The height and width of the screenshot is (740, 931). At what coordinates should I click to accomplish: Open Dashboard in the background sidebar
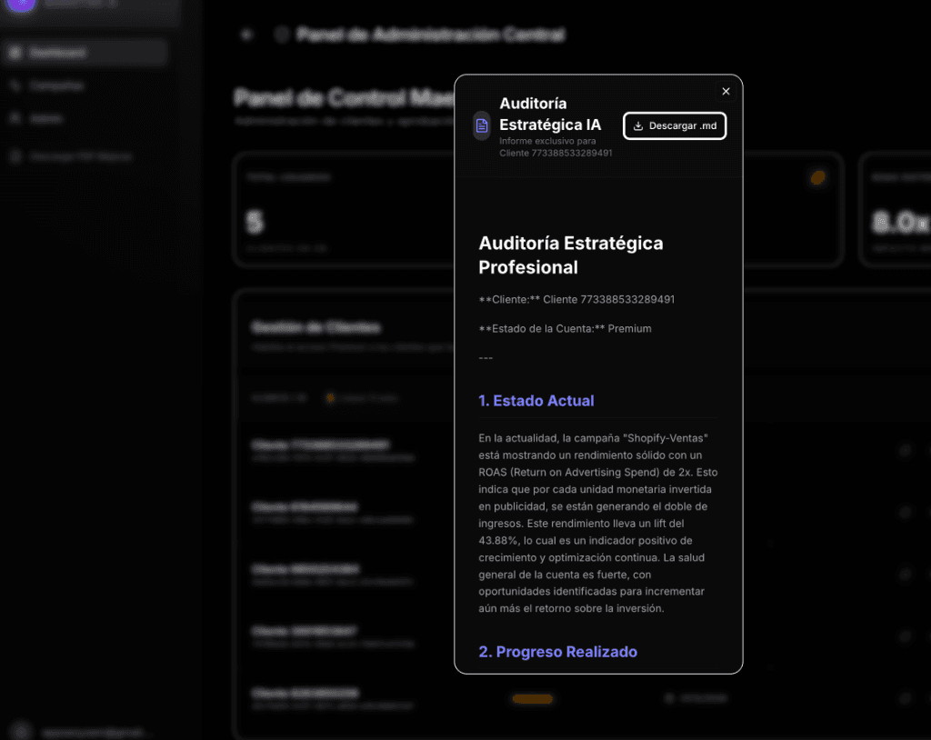(x=84, y=53)
